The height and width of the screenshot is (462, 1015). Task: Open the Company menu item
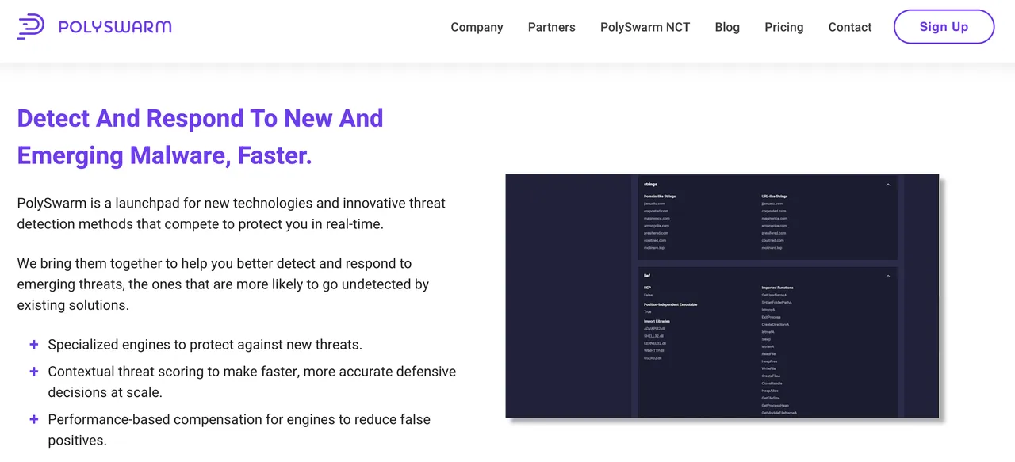(x=477, y=27)
